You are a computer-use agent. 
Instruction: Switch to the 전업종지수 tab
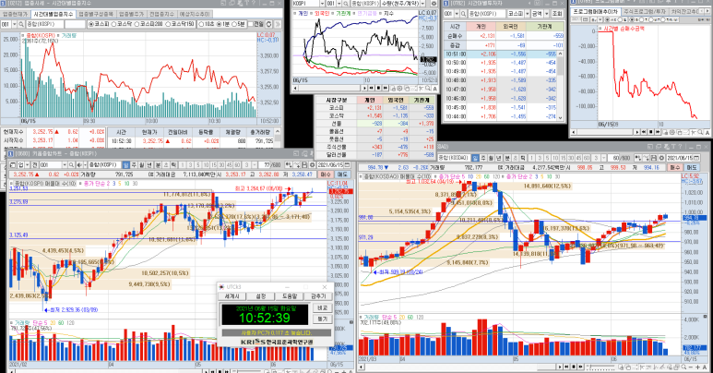[x=162, y=14]
